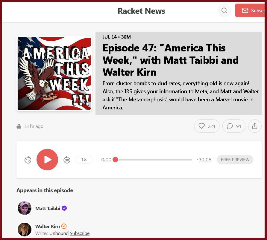267x240 pixels.
Task: Click the red playhead knob at 0:00
Action: pyautogui.click(x=115, y=160)
